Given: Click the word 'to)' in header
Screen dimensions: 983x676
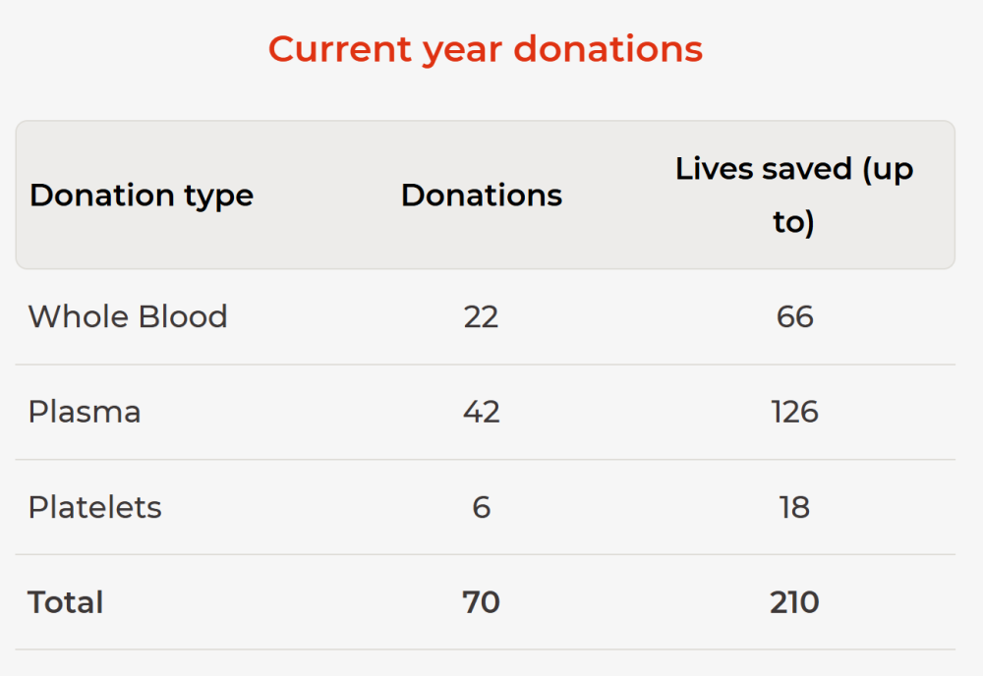Looking at the screenshot, I should point(793,222).
